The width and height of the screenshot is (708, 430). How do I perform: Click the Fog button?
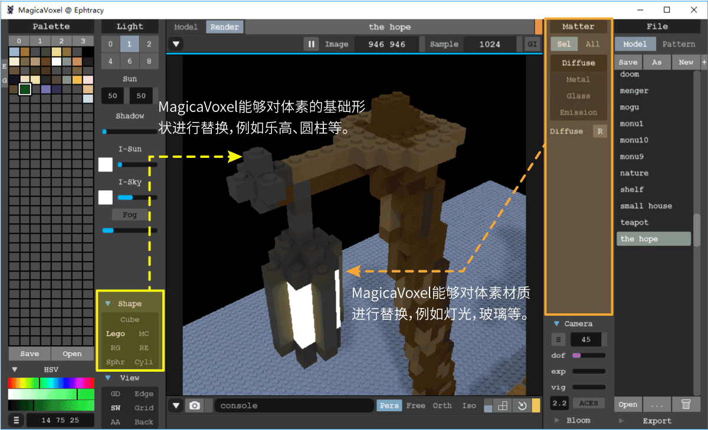pyautogui.click(x=129, y=215)
